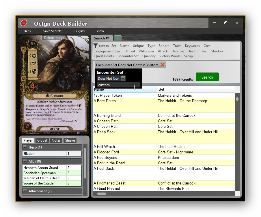The image size is (261, 217).
Task: Add a Name filter
Action: pyautogui.click(x=124, y=46)
